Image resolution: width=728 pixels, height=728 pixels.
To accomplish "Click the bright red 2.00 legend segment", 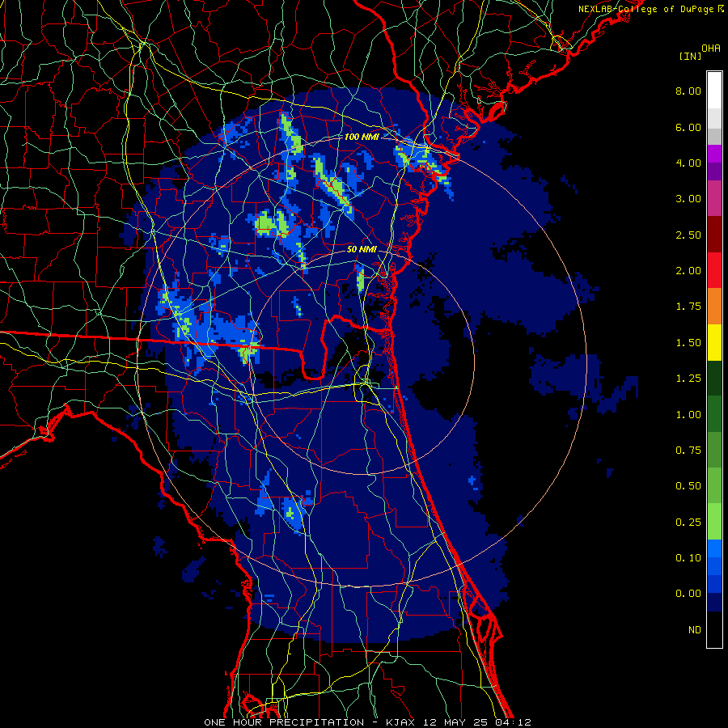I will (714, 270).
